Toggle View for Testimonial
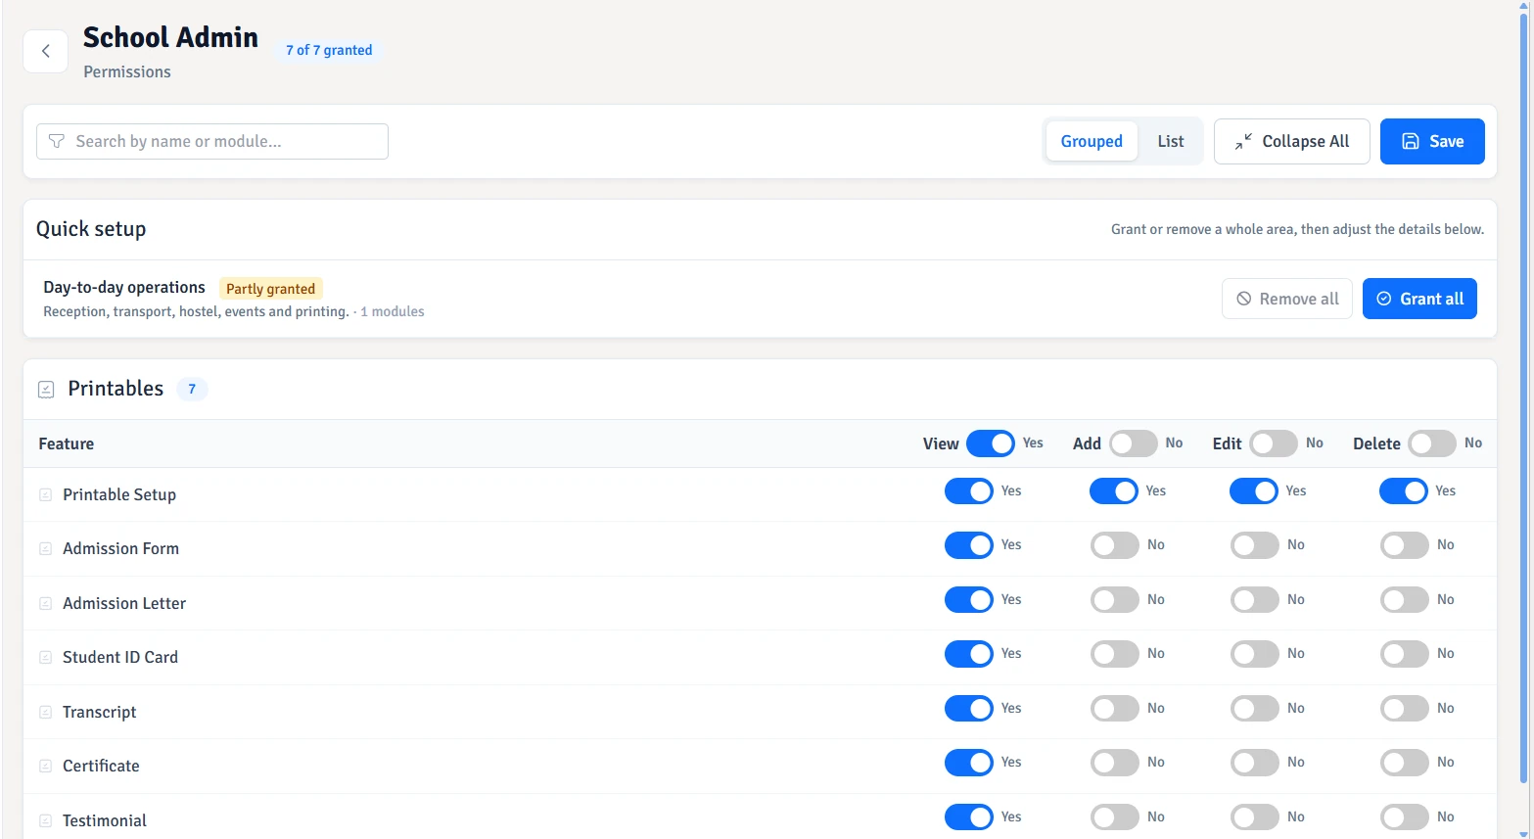 point(969,817)
